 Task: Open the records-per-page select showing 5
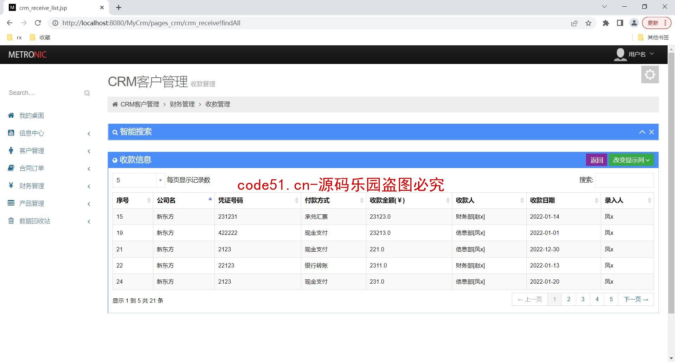coord(139,180)
